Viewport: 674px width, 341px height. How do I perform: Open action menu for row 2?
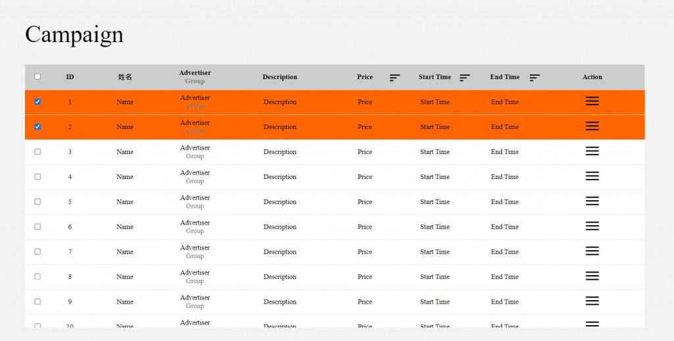592,126
